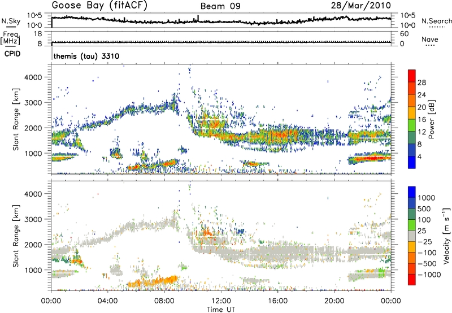Image resolution: width=452 pixels, height=313 pixels.
Task: Select the dark blue top Velocity color segment
Action: 412,192
